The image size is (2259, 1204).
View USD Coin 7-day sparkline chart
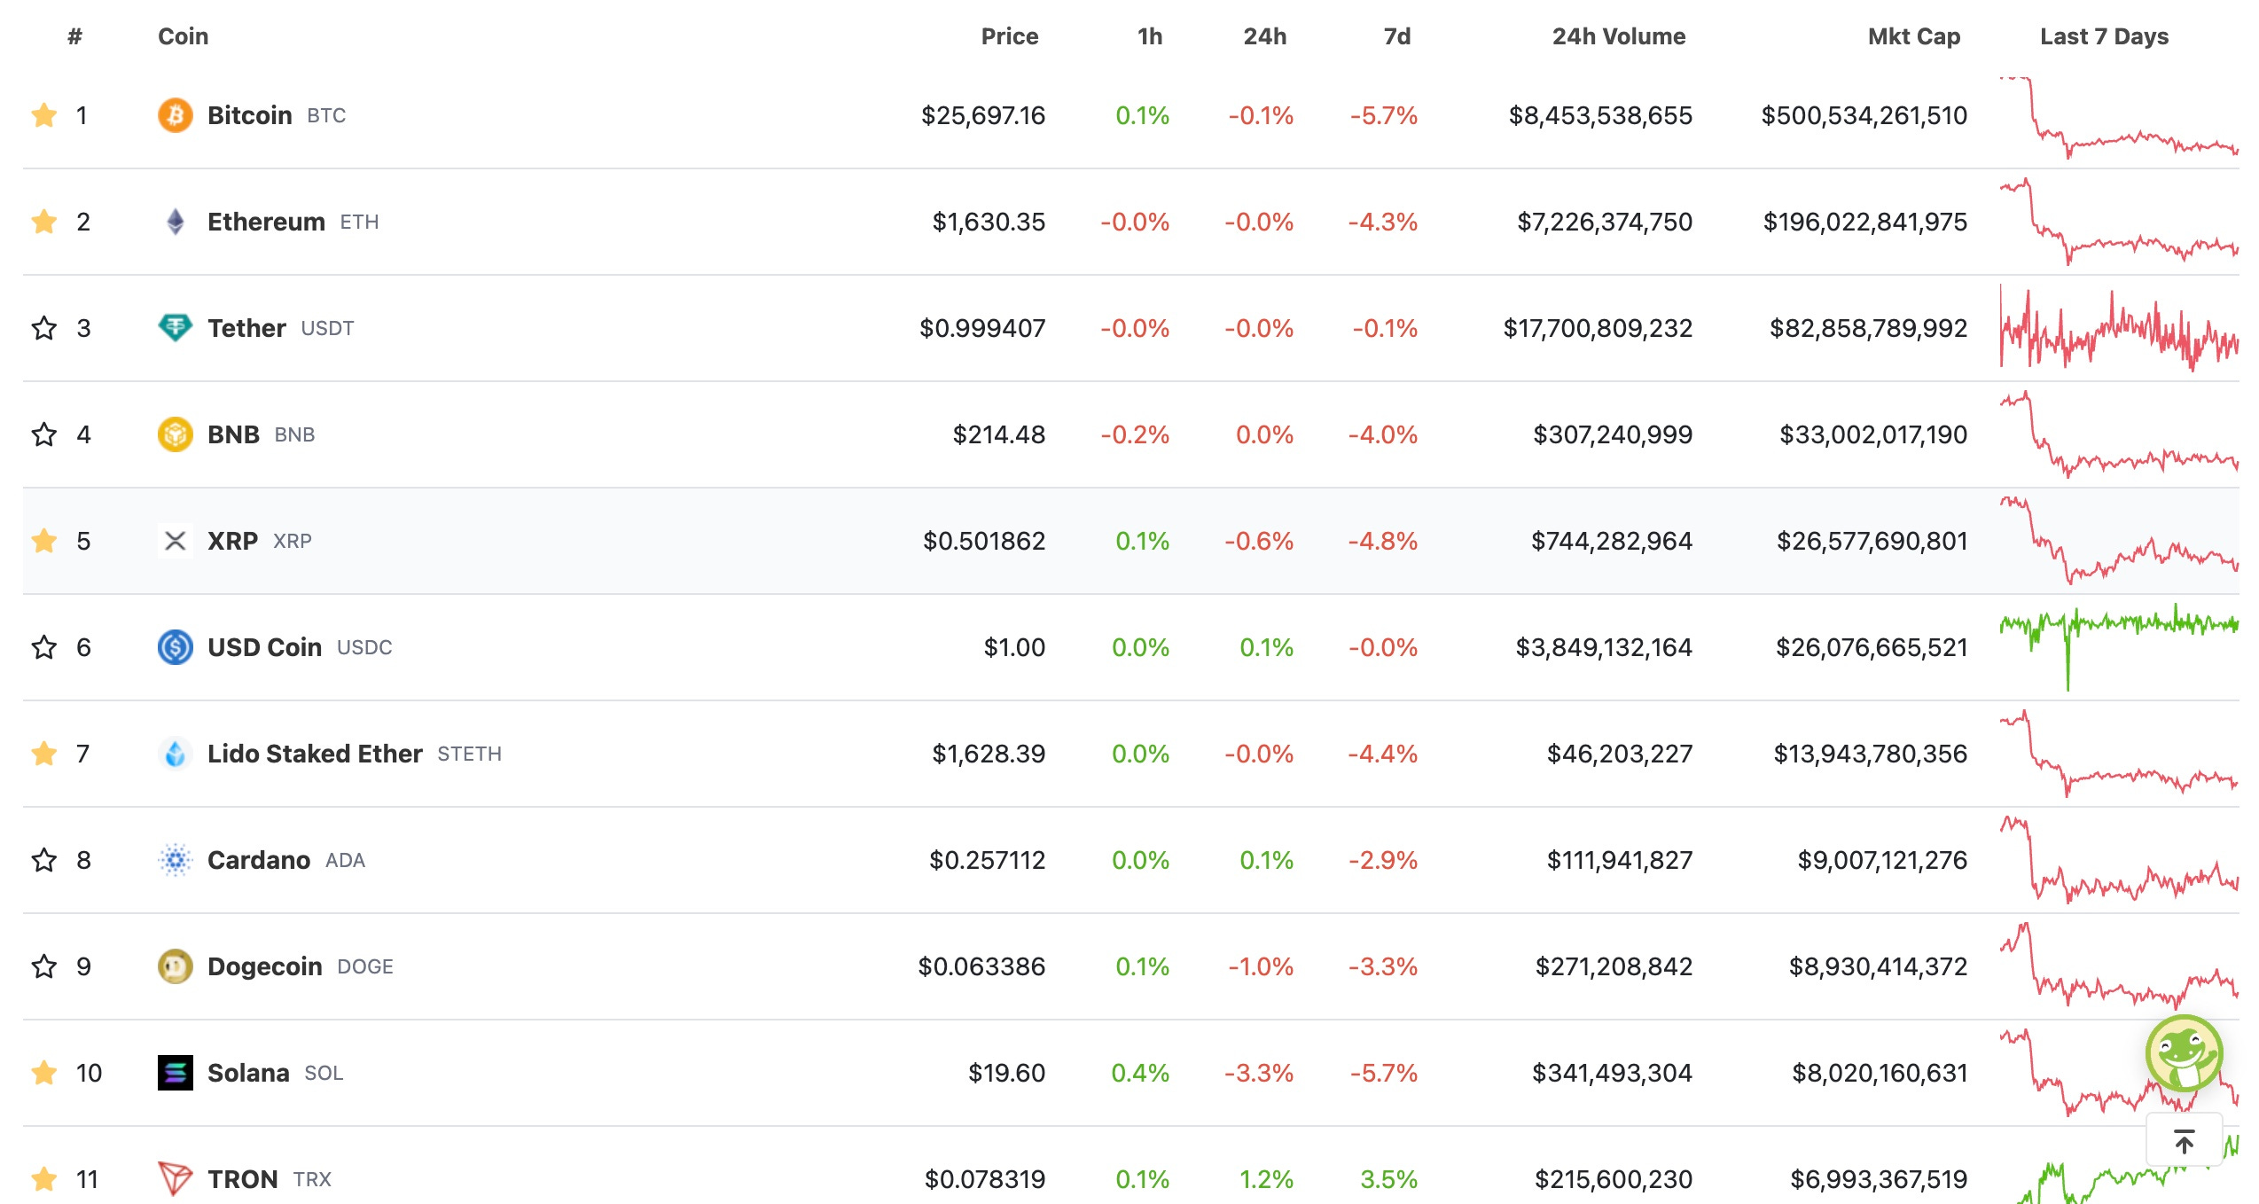point(2119,647)
